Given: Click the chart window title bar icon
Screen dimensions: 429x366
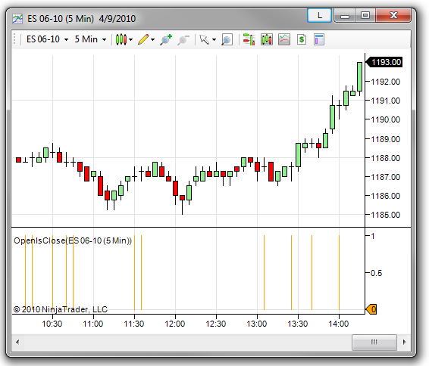Looking at the screenshot, I should pyautogui.click(x=17, y=19).
